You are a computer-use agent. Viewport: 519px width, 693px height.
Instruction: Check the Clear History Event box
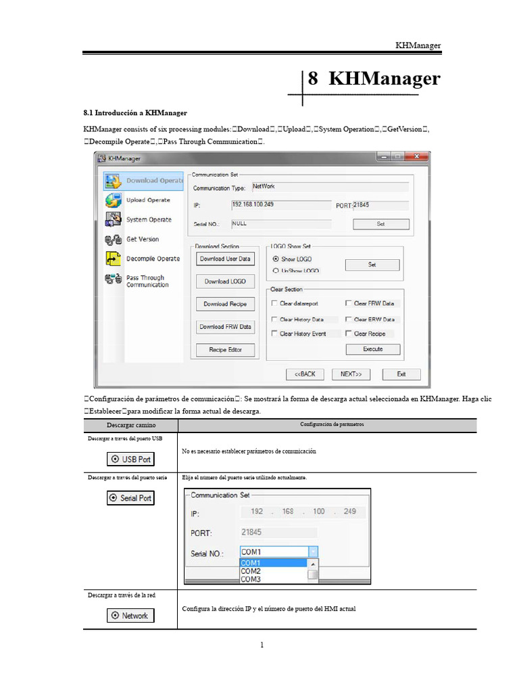pyautogui.click(x=274, y=334)
